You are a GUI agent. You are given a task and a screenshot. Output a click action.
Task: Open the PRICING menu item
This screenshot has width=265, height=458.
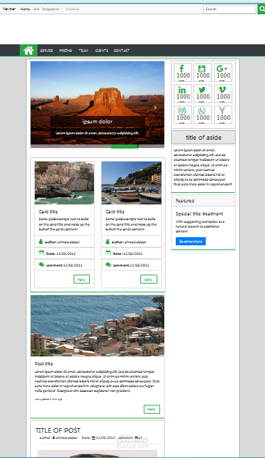pyautogui.click(x=65, y=50)
